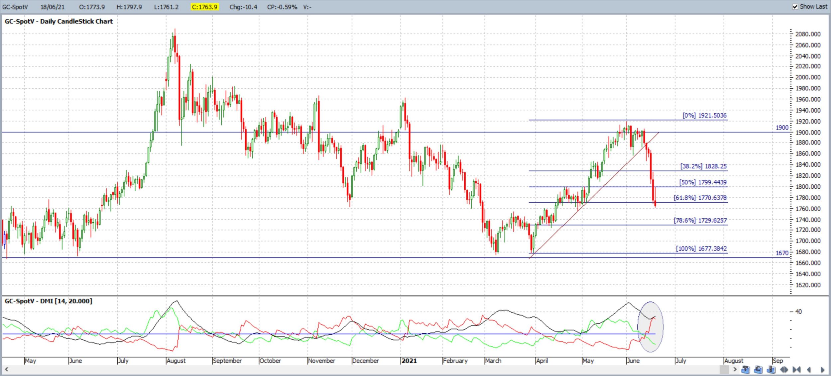Click the 2021 year label on time axis

(x=409, y=361)
